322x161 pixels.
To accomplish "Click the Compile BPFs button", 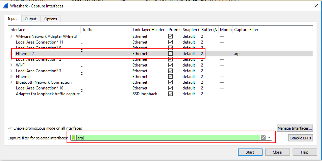I will pos(300,138).
